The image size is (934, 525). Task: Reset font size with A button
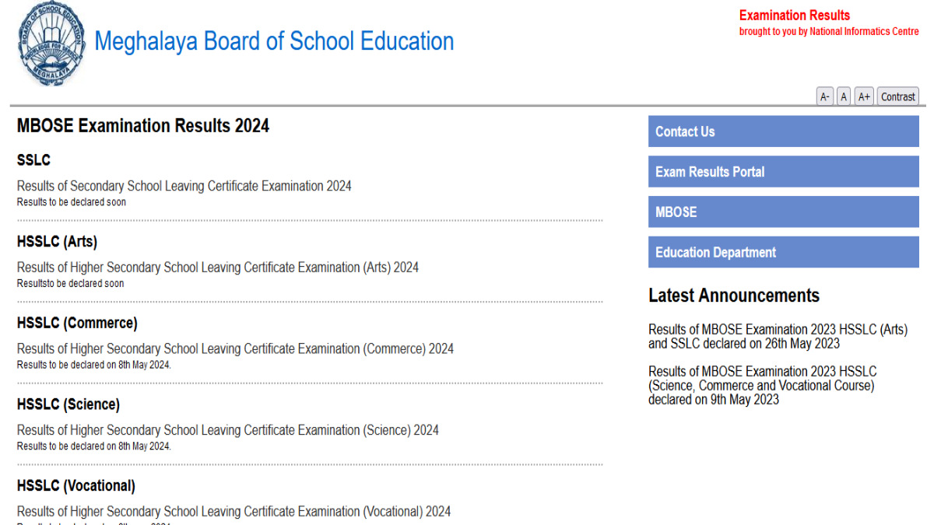[x=844, y=96]
